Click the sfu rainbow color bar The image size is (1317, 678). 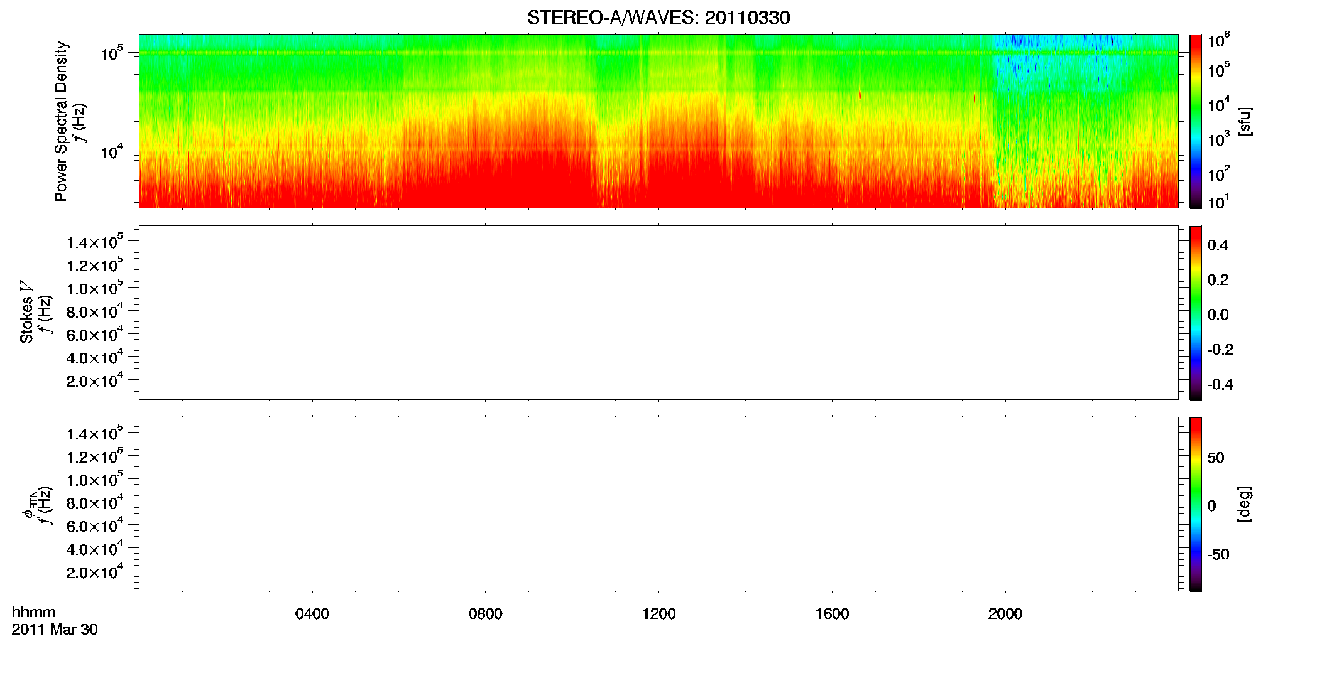1196,121
